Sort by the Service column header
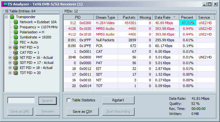 point(205,17)
